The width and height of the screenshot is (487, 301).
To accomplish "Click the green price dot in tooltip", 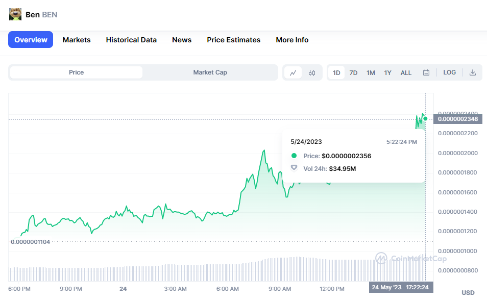I will pyautogui.click(x=295, y=157).
